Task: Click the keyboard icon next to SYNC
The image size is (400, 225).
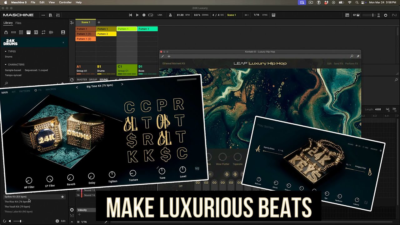Action: pyautogui.click(x=274, y=15)
